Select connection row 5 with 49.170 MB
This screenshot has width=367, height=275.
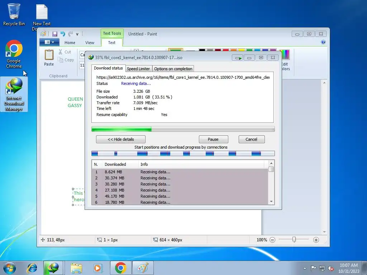tap(180, 196)
